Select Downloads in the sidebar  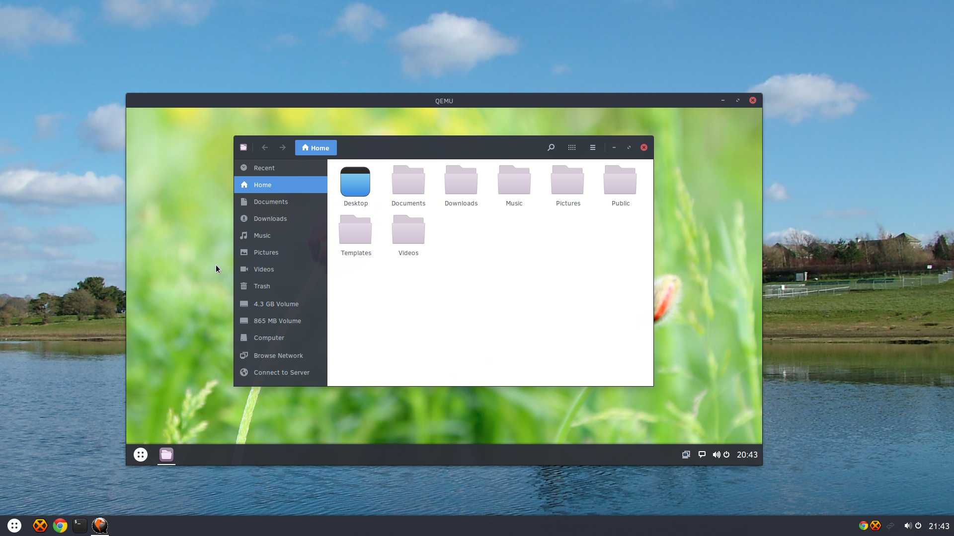pos(280,218)
